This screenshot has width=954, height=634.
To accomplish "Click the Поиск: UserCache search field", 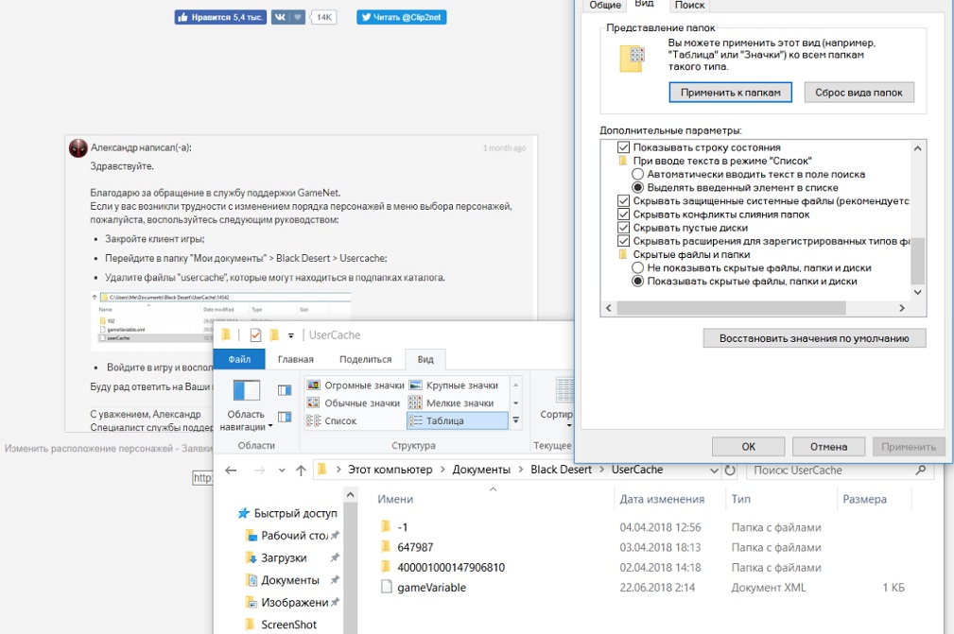I will pos(840,470).
